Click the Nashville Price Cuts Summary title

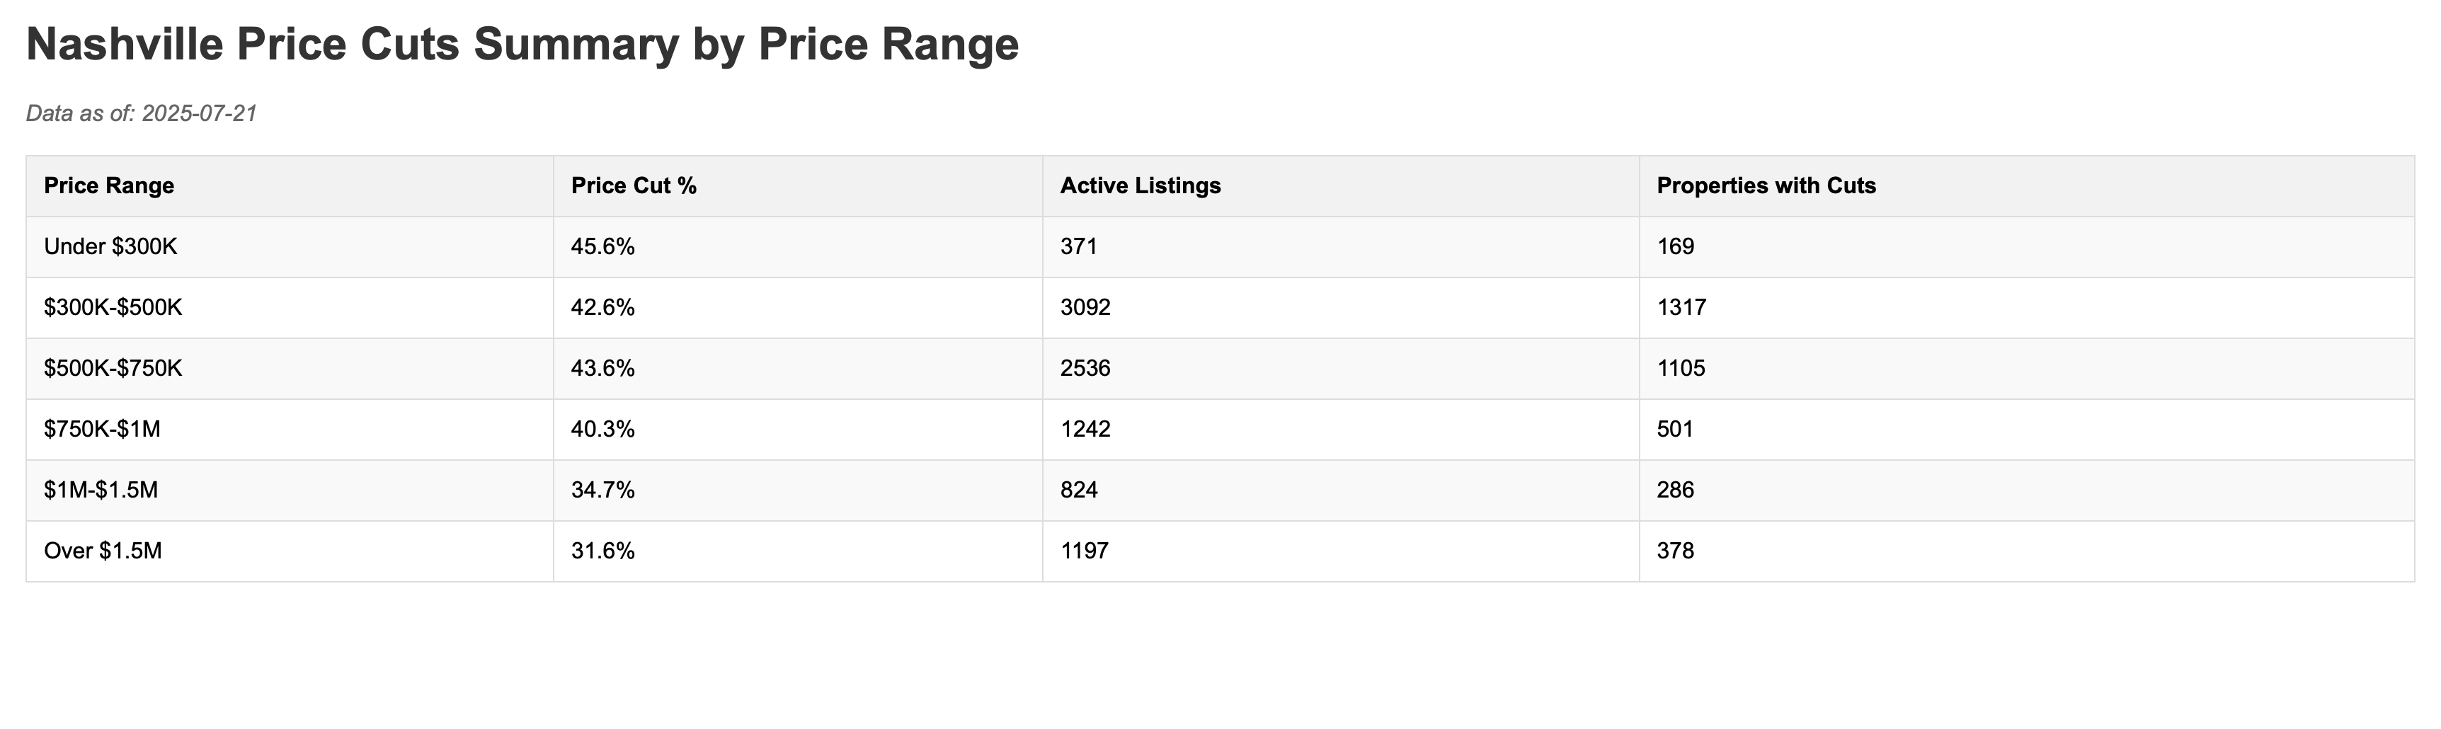tap(522, 45)
